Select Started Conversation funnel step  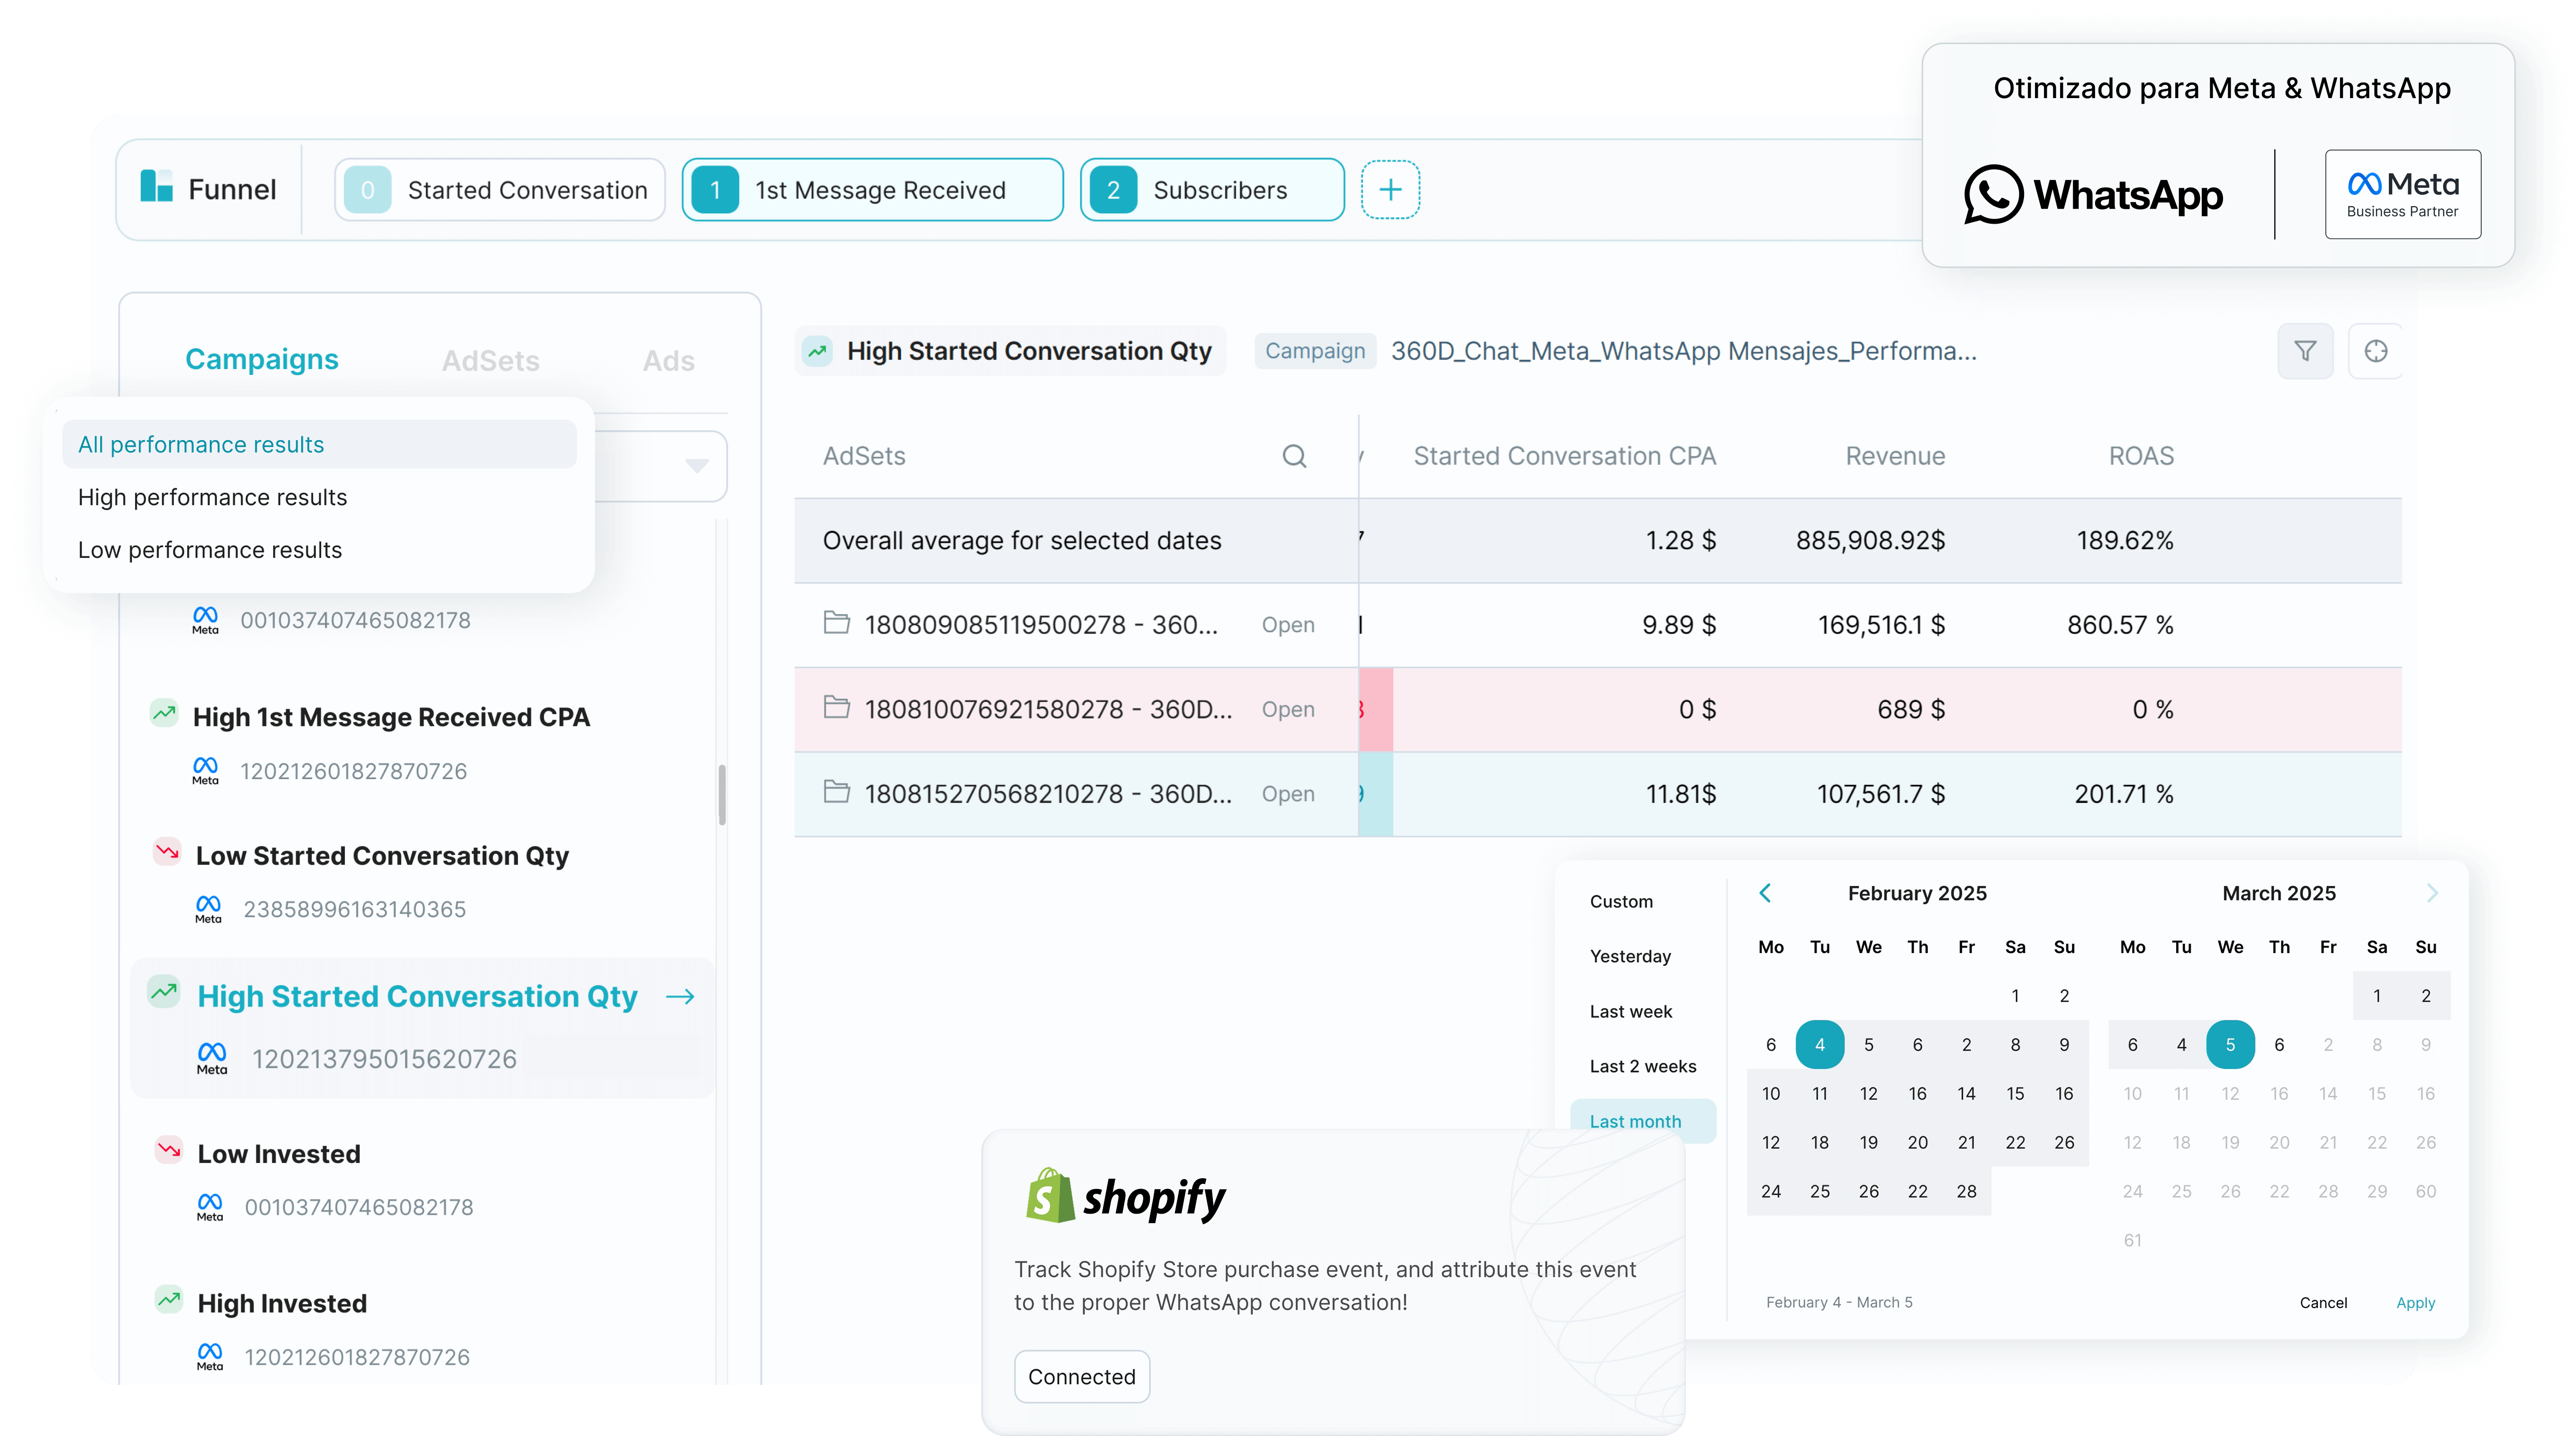[499, 189]
